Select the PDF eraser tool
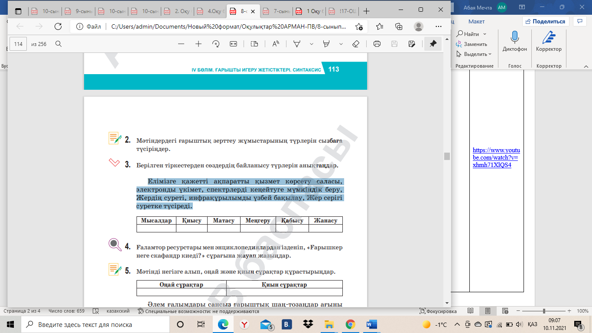This screenshot has height=333, width=592. pos(356,44)
